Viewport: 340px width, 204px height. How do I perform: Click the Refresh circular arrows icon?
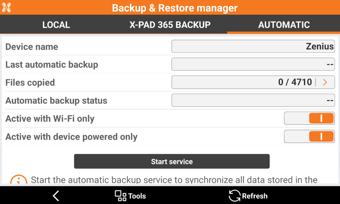tap(234, 196)
